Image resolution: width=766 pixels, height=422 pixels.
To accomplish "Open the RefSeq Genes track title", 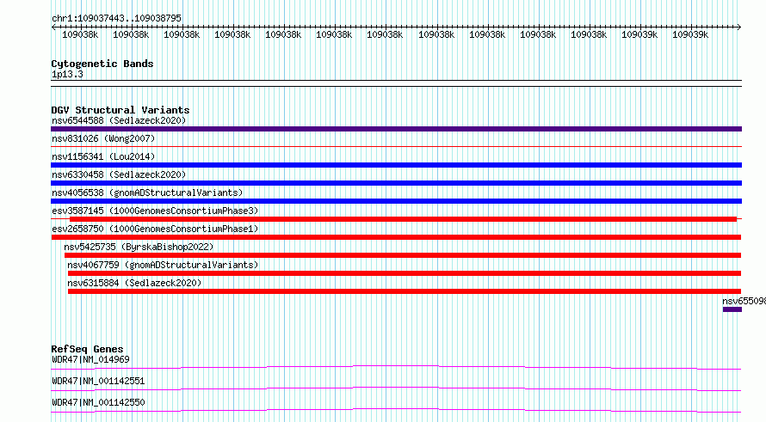I will click(87, 349).
